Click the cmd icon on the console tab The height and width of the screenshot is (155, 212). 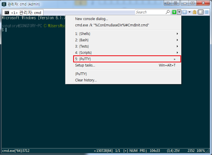tap(7, 13)
